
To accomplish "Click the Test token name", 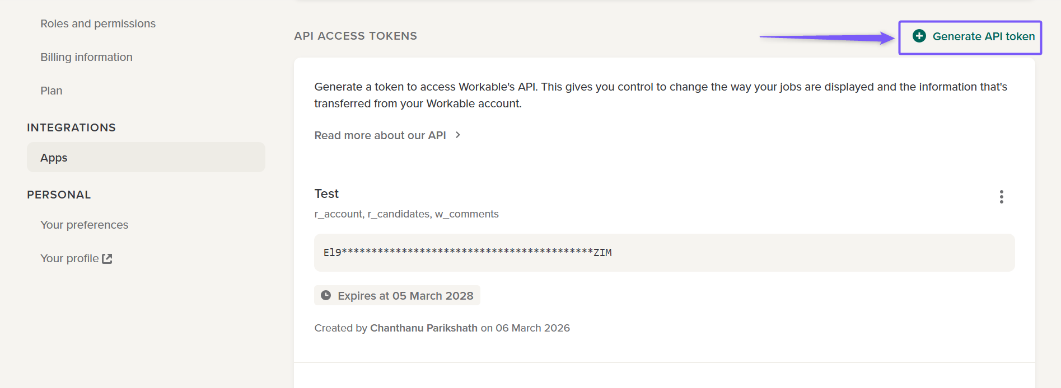I will coord(326,193).
